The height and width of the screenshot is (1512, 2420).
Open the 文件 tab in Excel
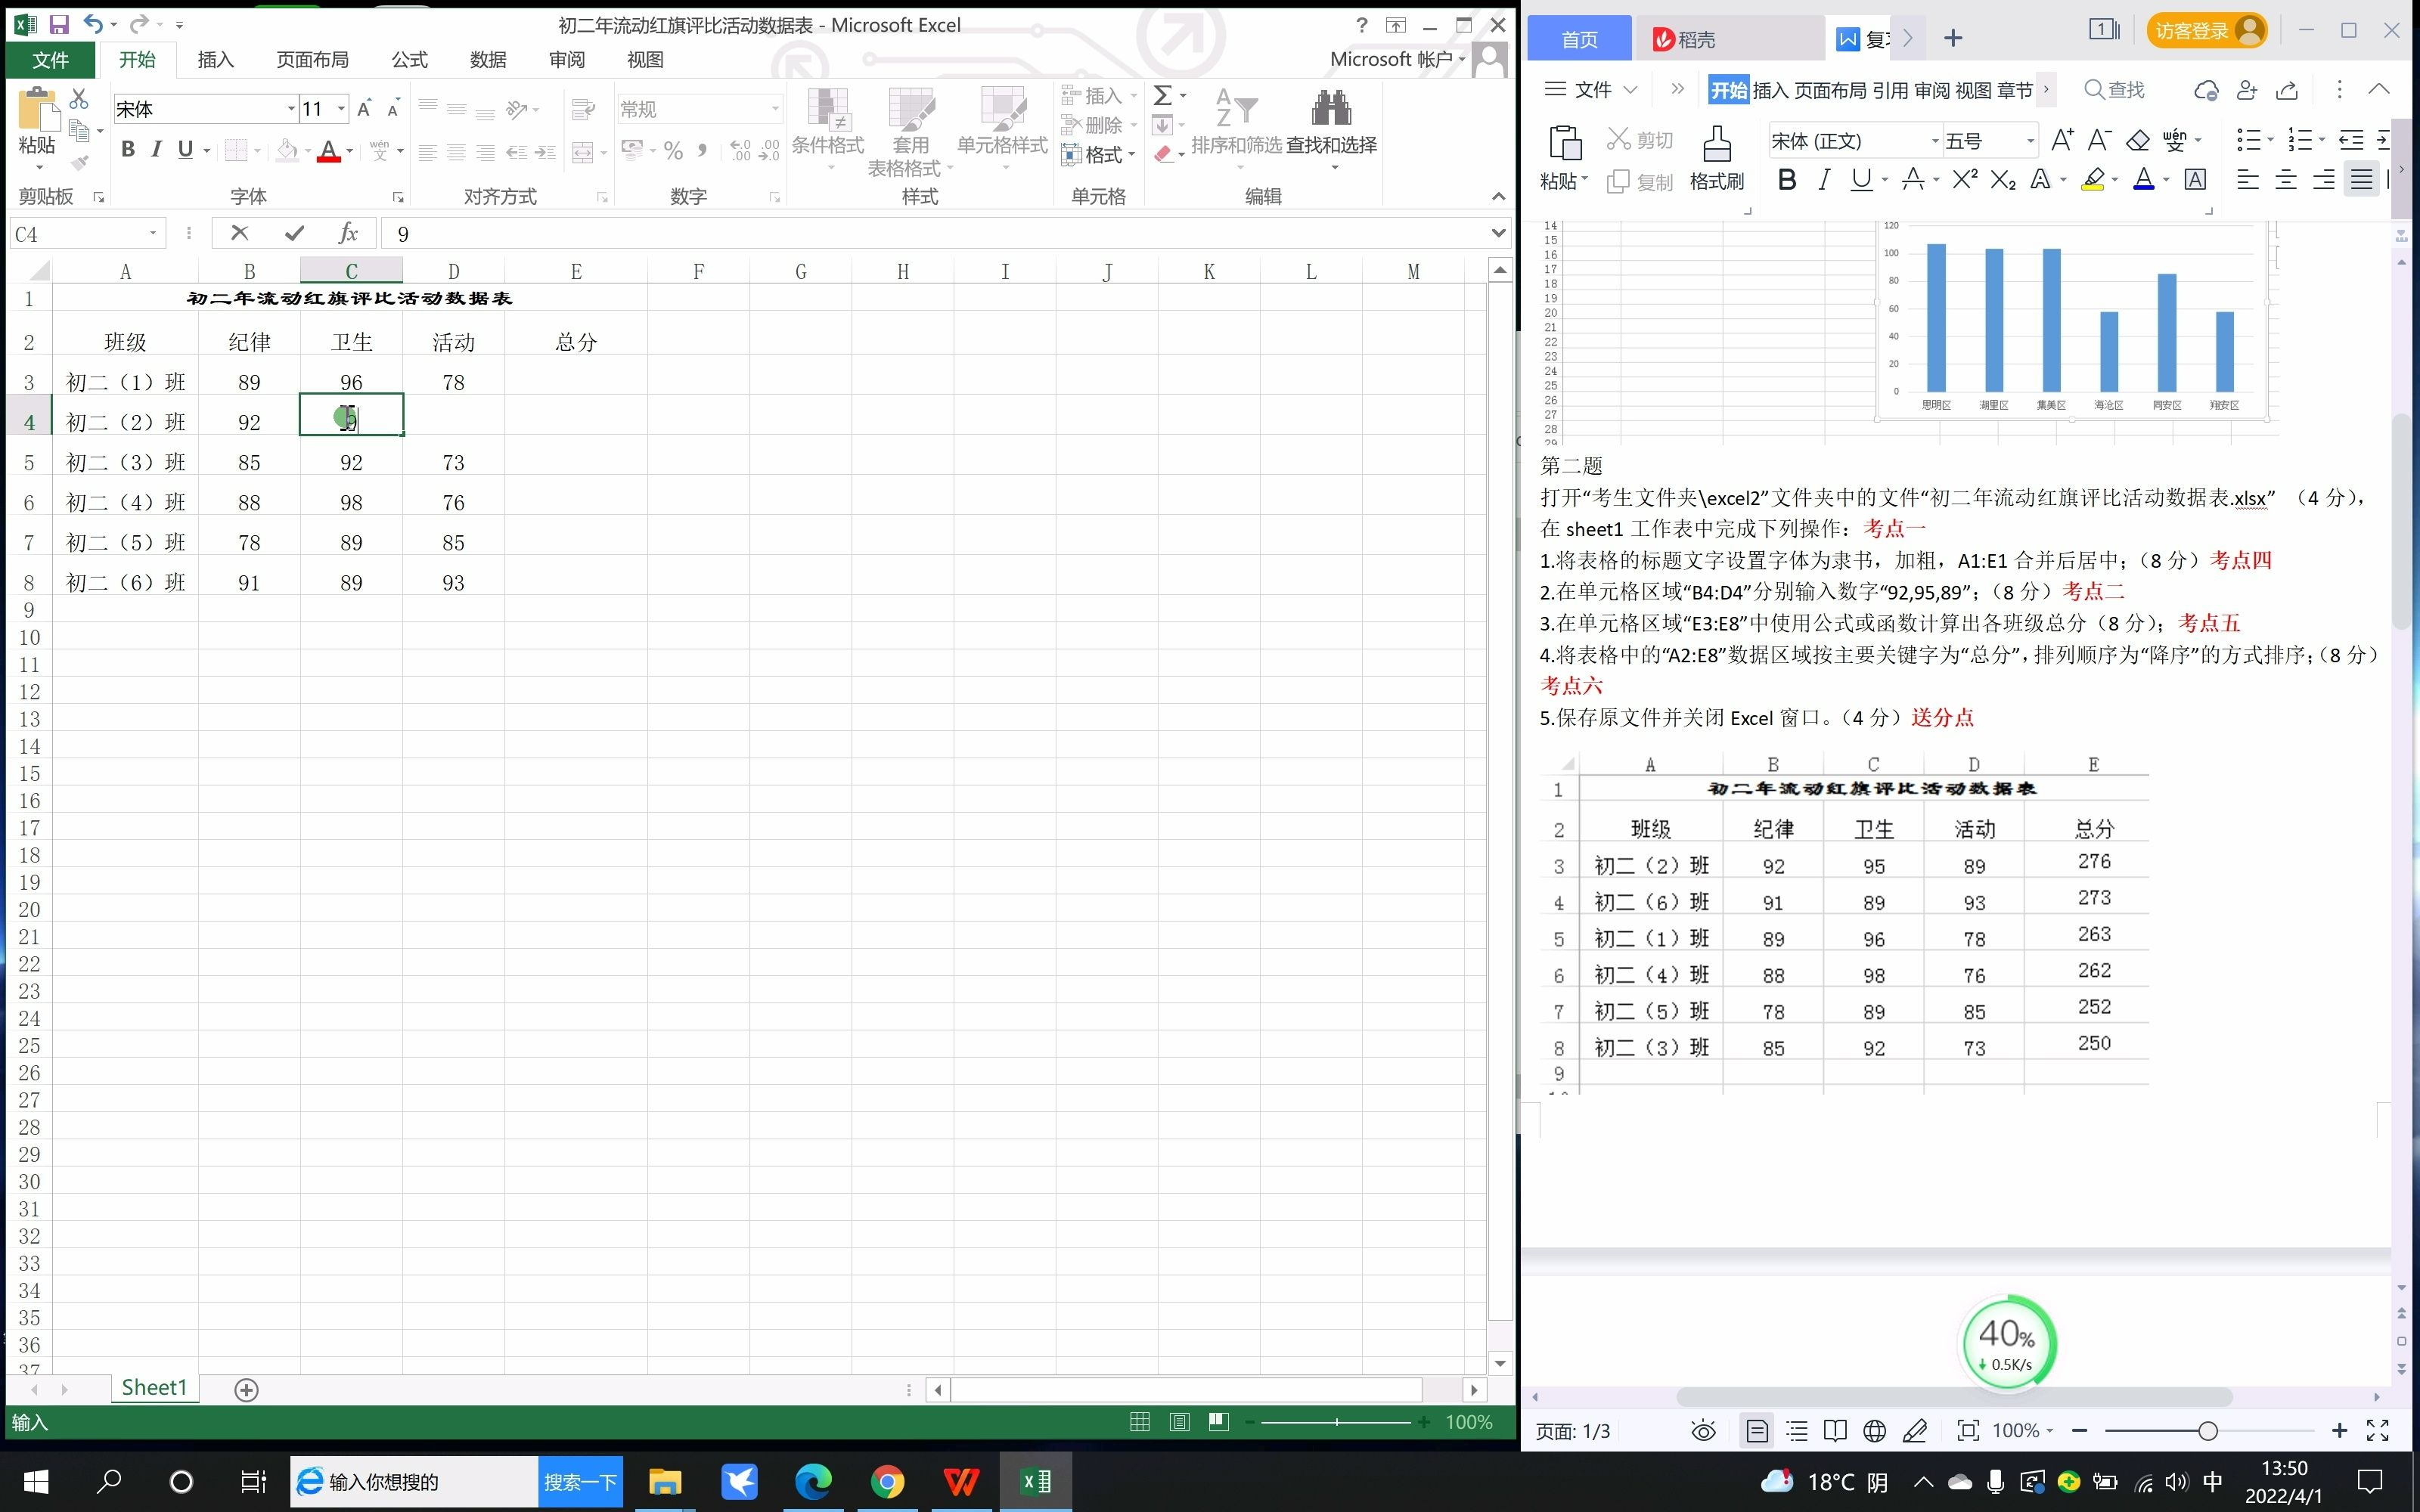50,60
